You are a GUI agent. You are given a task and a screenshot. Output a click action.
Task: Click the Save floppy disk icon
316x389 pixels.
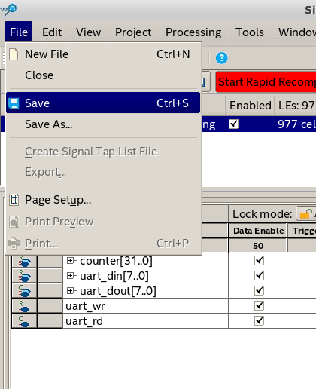coord(14,103)
